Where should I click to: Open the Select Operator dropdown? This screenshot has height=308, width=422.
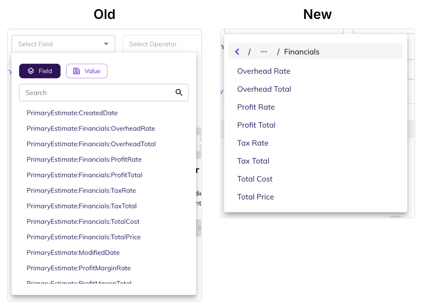point(162,44)
